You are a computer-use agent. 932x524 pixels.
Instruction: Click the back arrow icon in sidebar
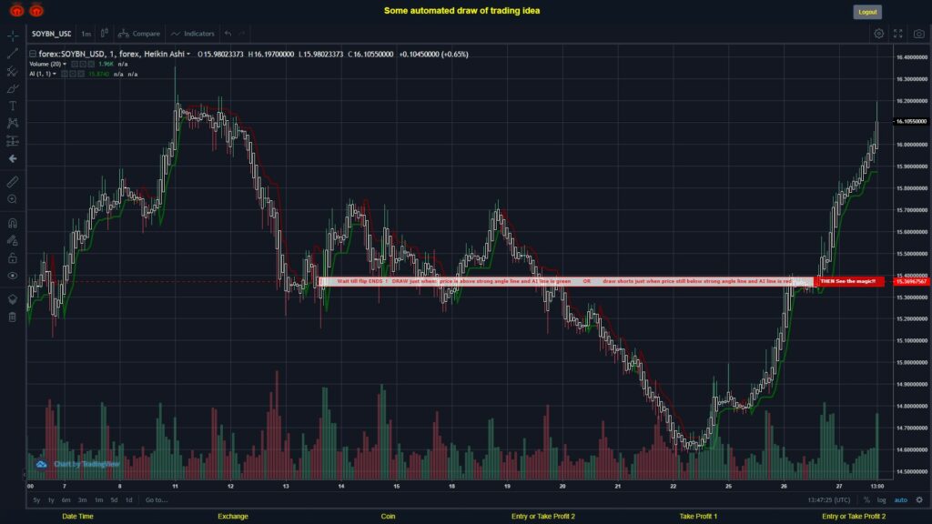13,158
